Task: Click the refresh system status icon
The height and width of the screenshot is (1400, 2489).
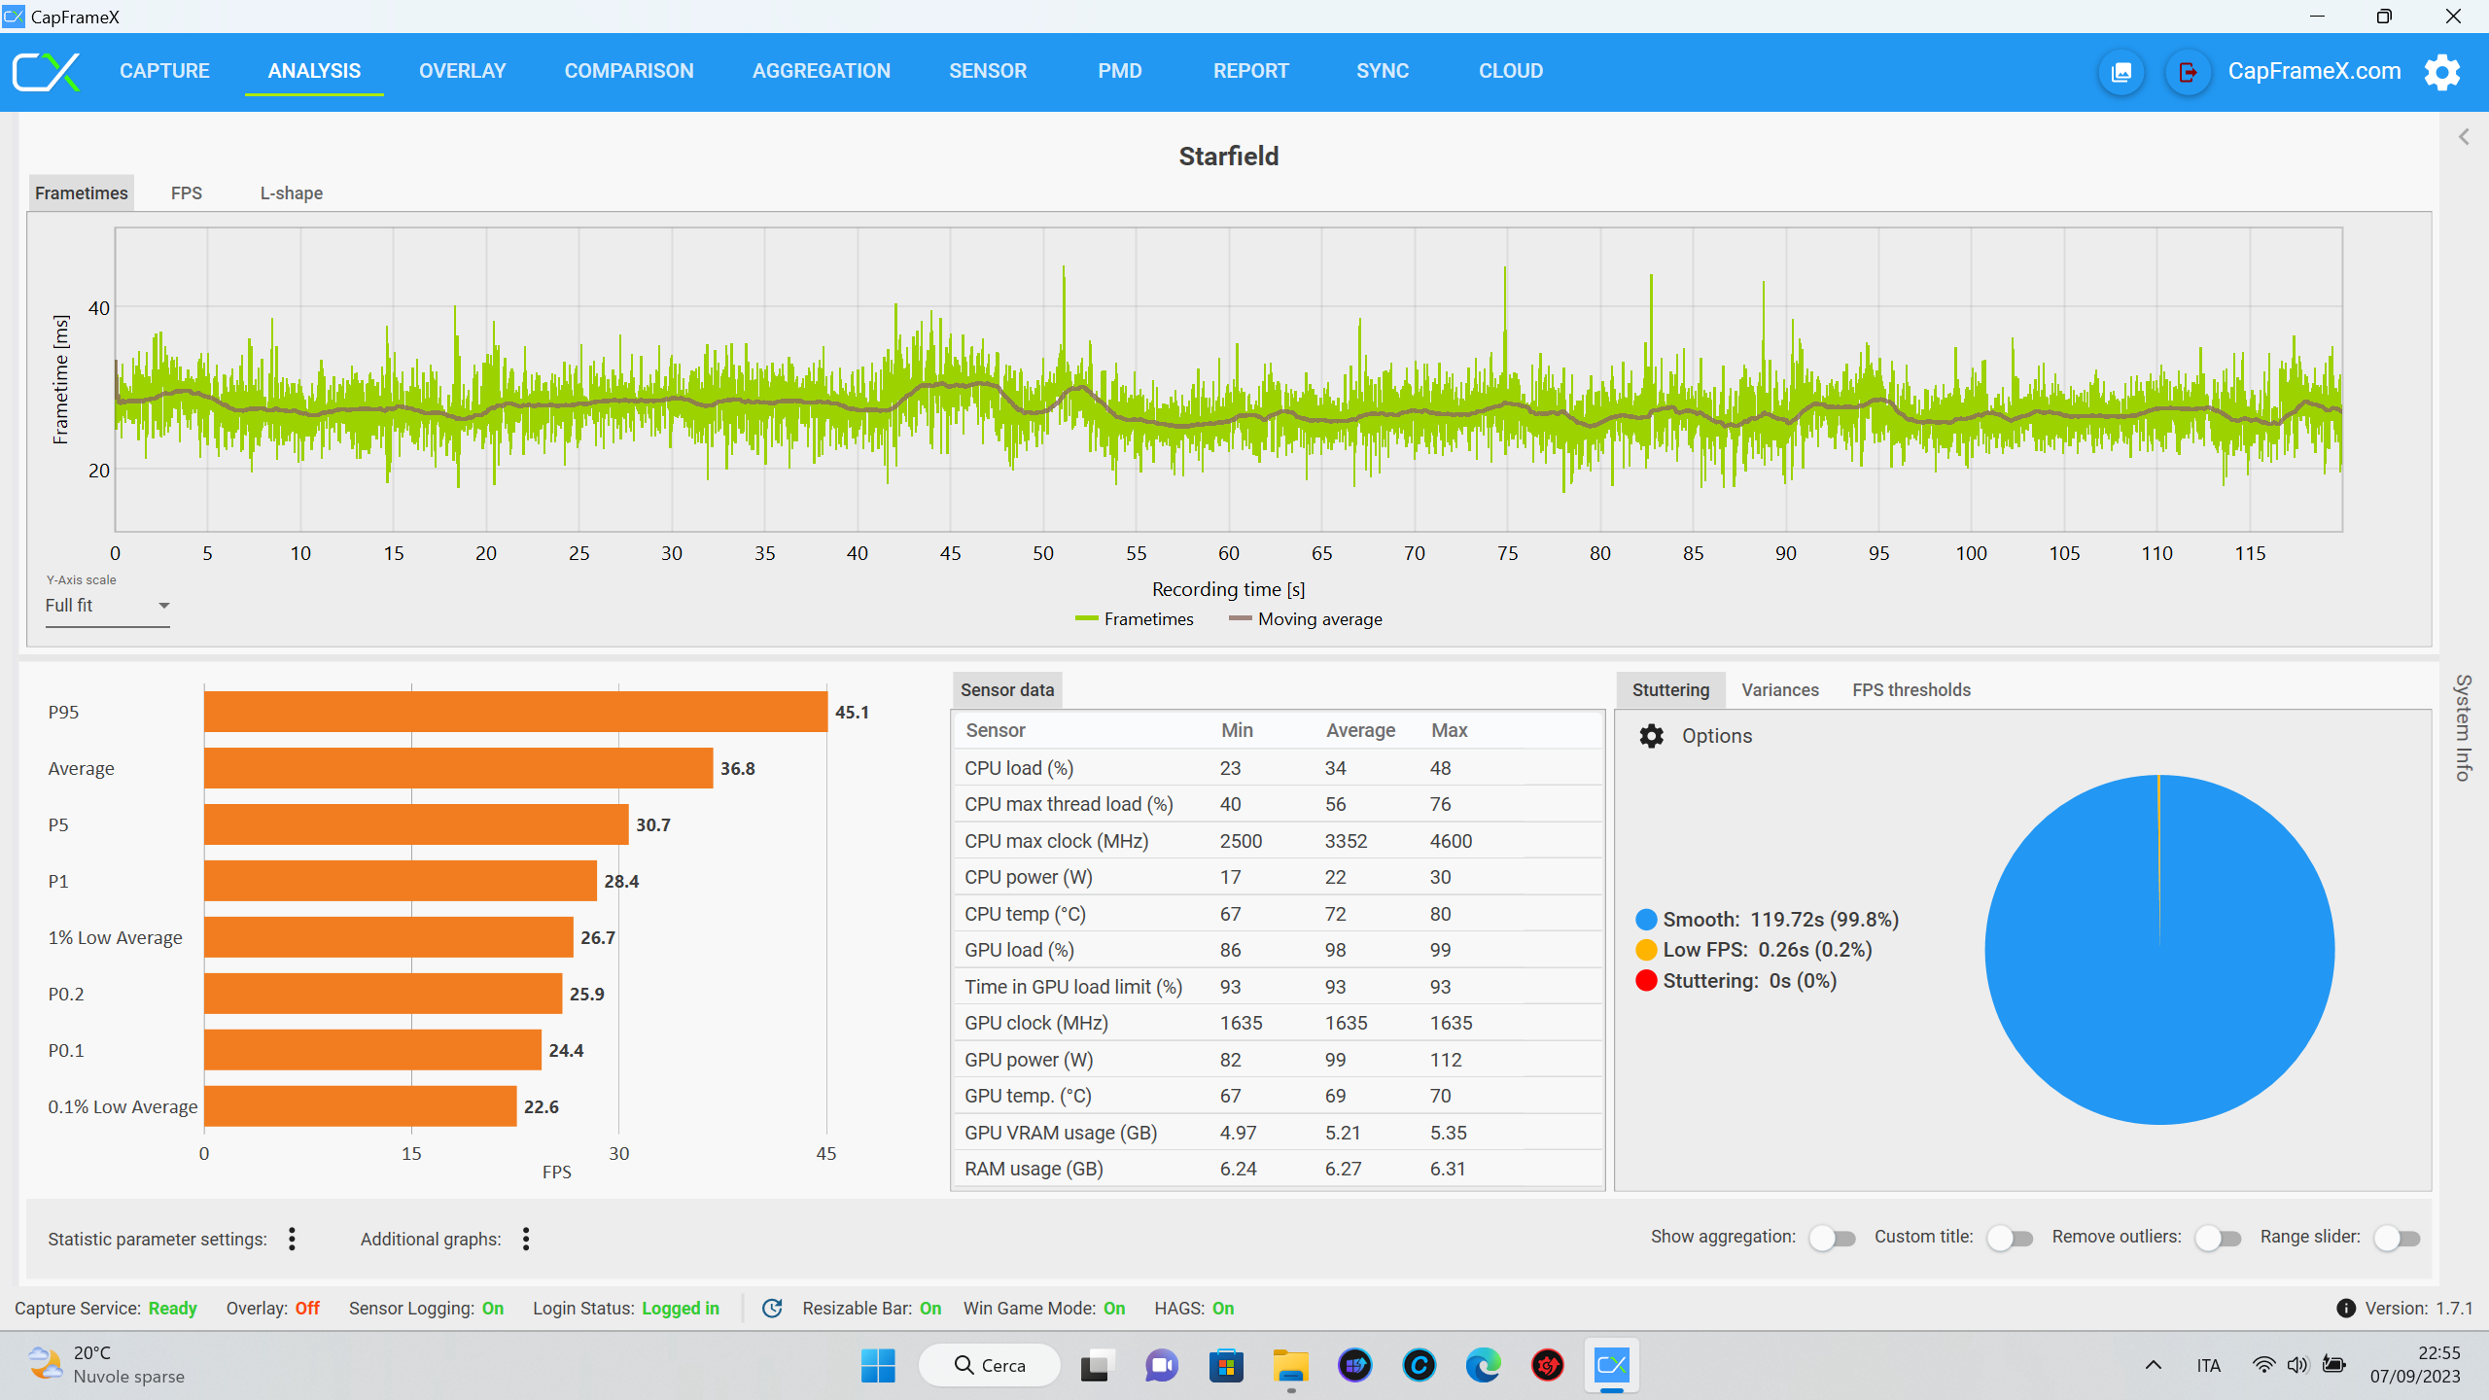Action: 772,1309
